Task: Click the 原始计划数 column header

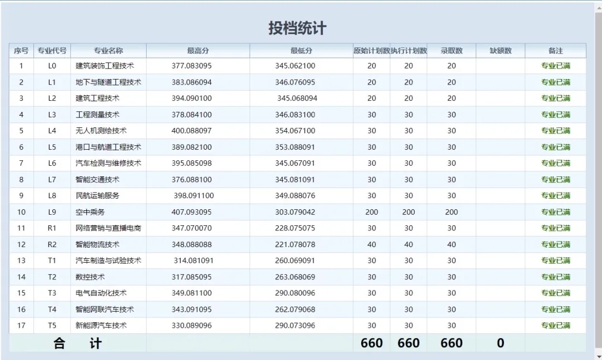Action: pos(371,51)
